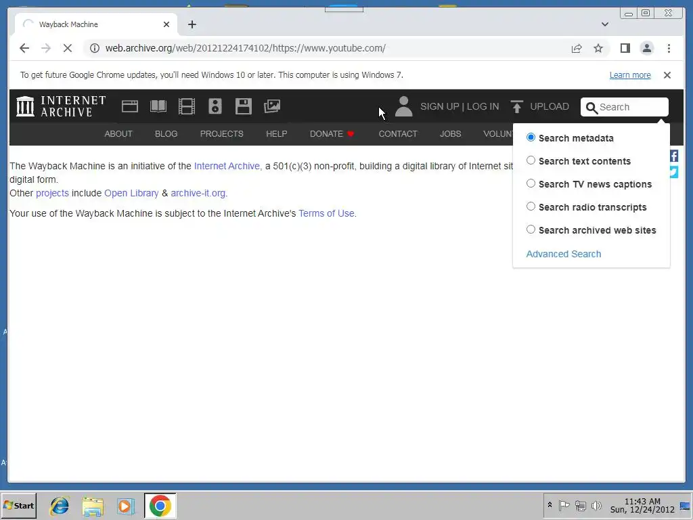Open the Internet Archive logo home link
This screenshot has height=520, width=693.
tap(61, 106)
